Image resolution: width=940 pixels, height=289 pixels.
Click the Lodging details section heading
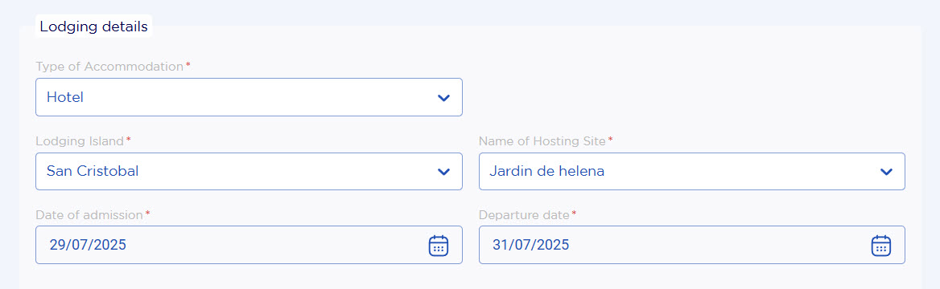pyautogui.click(x=93, y=26)
